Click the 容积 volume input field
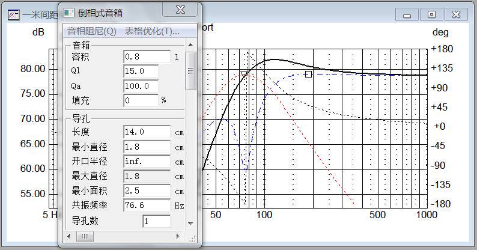Image resolution: width=477 pixels, height=250 pixels. [x=147, y=57]
